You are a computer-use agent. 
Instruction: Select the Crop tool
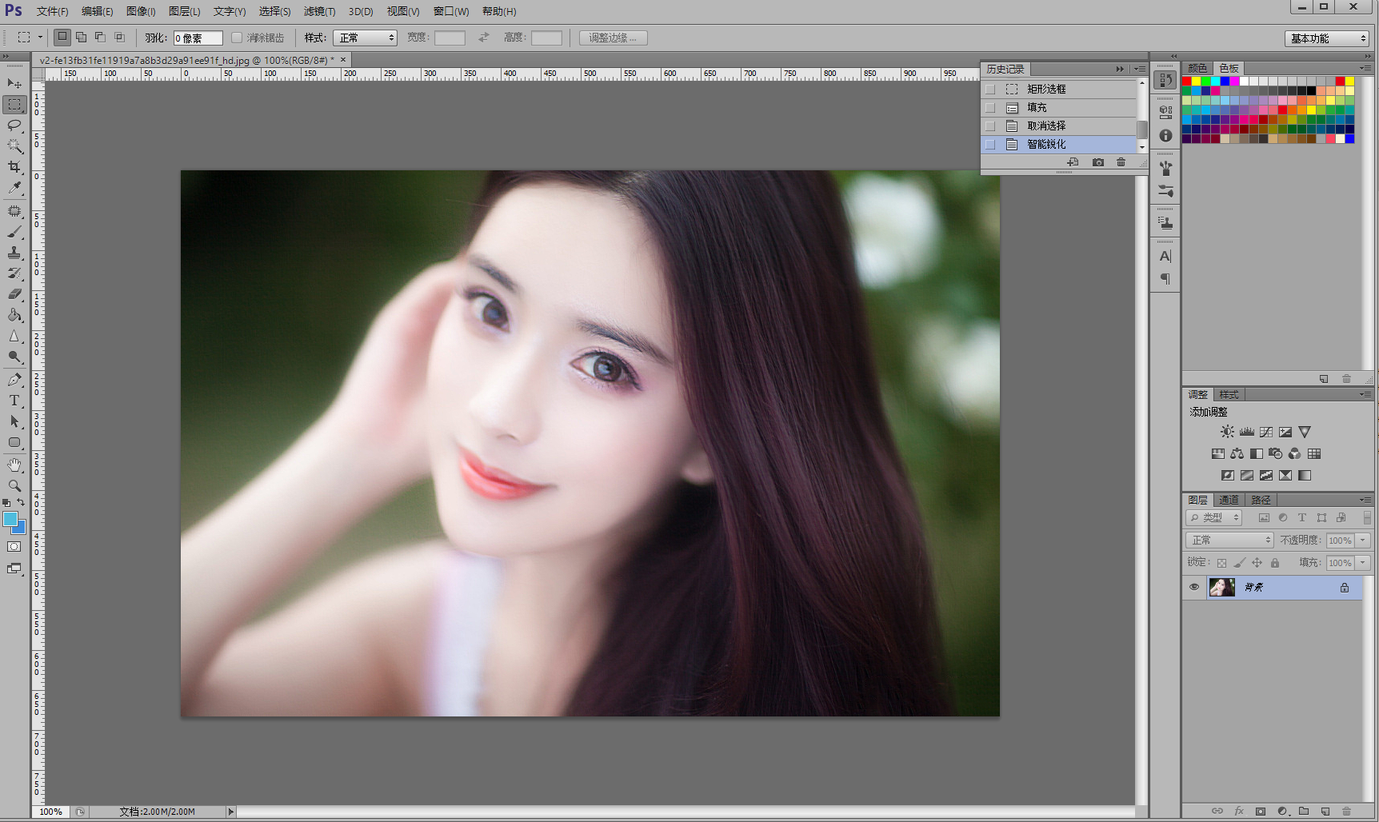14,166
